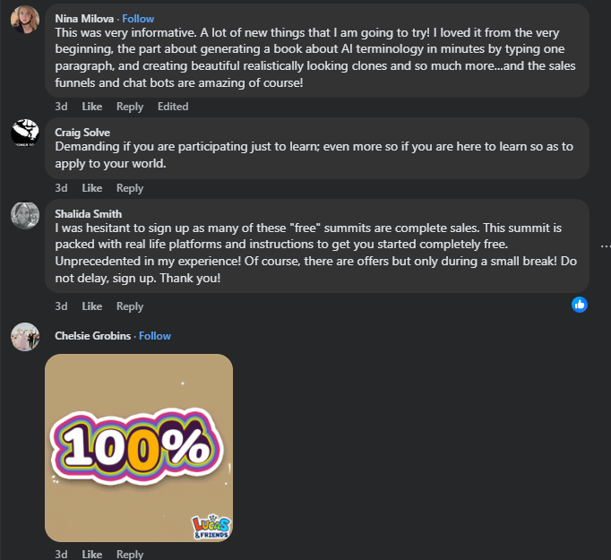The height and width of the screenshot is (560, 611).
Task: Click the blue thumbs-up reaction icon
Action: [580, 305]
